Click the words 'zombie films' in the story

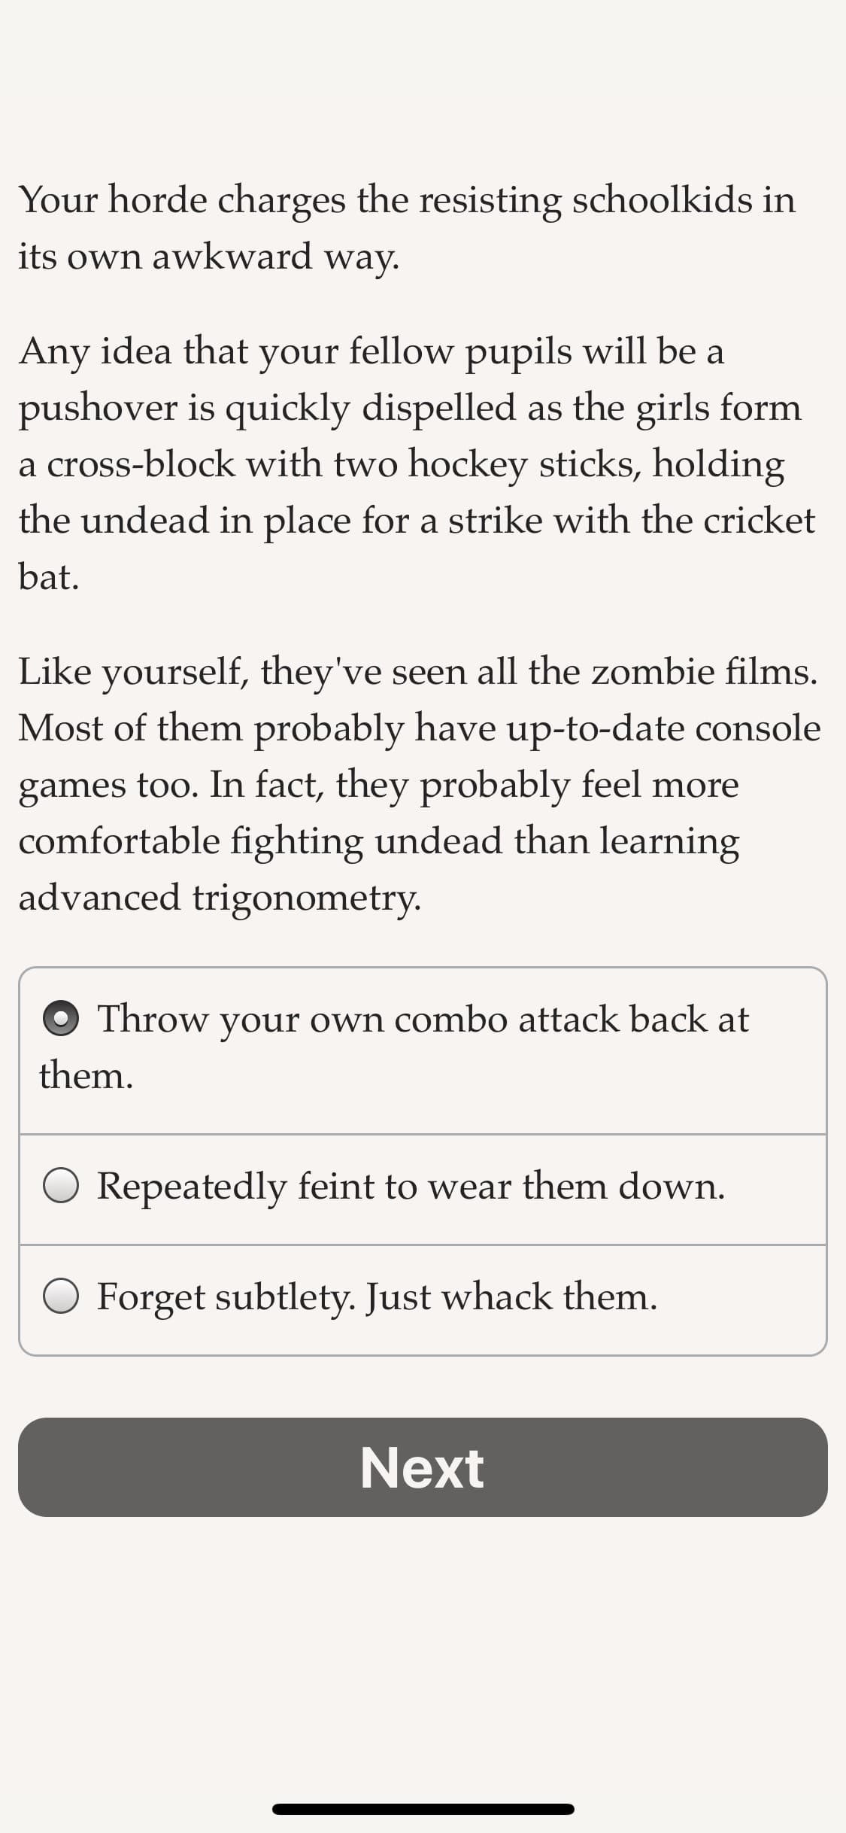(x=703, y=671)
